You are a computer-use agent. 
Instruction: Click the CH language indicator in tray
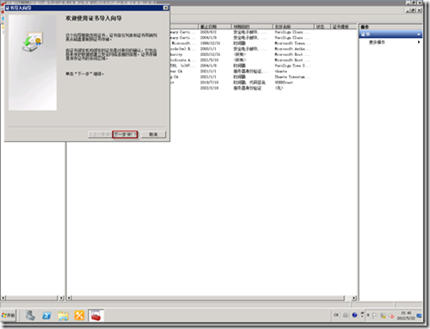tap(336, 315)
